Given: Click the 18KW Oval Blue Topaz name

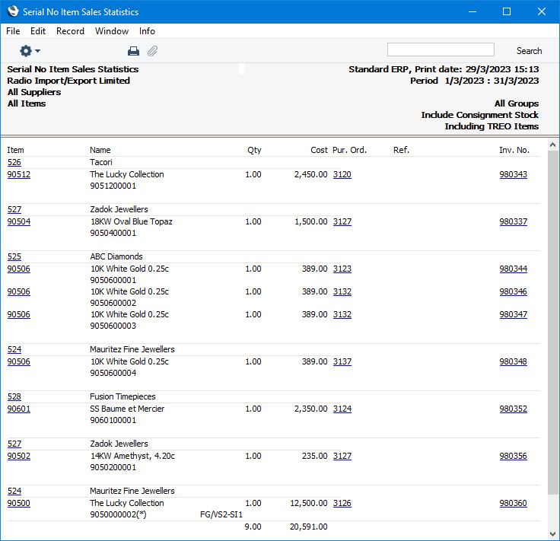Looking at the screenshot, I should [132, 221].
